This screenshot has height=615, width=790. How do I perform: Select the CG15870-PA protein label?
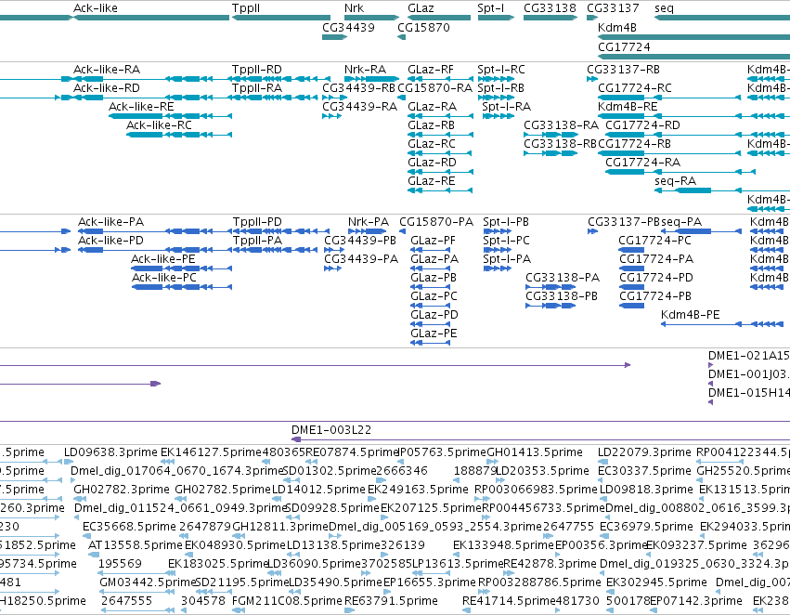[x=436, y=222]
